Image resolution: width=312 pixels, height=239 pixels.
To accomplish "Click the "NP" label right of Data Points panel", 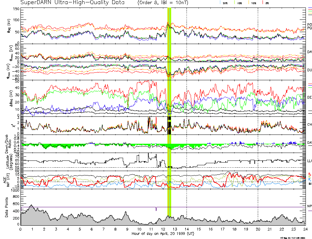I will (309, 206).
